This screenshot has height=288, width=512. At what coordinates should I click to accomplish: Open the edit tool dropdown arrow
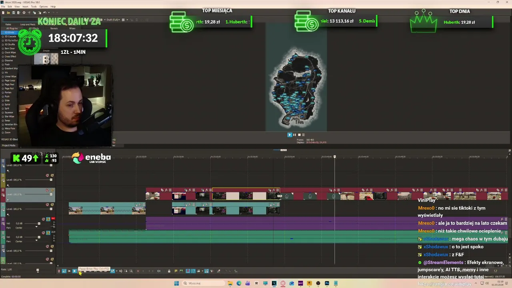(x=117, y=271)
